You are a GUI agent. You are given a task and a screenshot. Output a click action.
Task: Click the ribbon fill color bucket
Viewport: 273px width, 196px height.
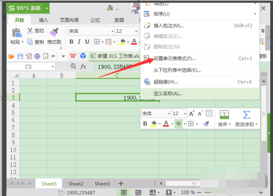pyautogui.click(x=122, y=41)
